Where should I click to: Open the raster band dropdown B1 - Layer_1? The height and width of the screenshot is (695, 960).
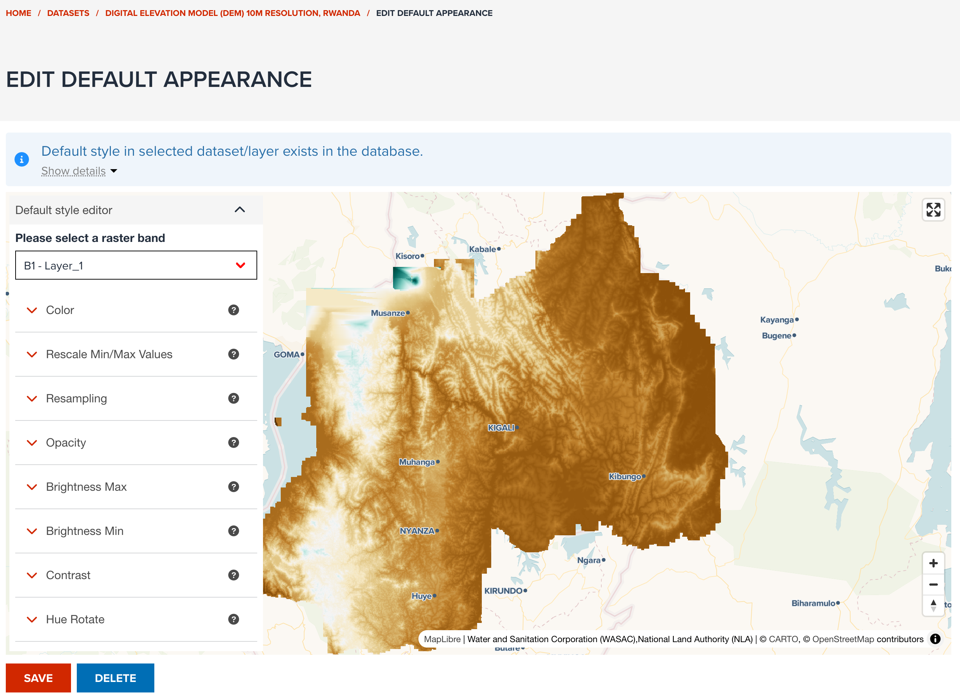pos(136,265)
